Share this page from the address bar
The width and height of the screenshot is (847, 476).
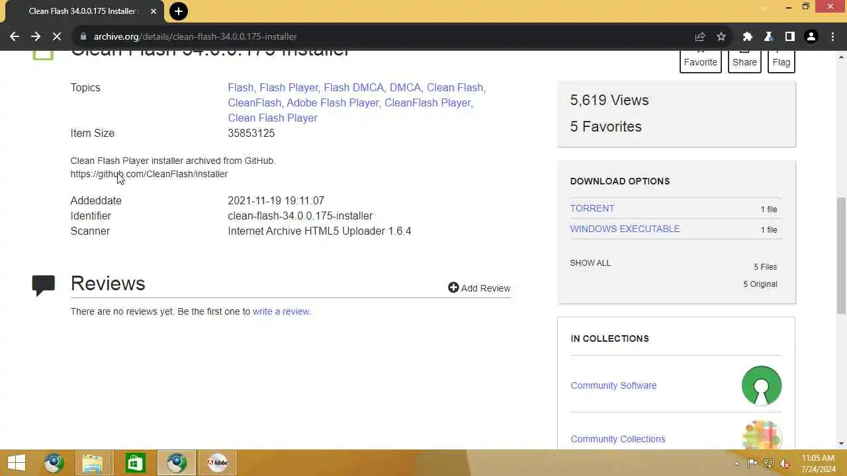(x=699, y=36)
